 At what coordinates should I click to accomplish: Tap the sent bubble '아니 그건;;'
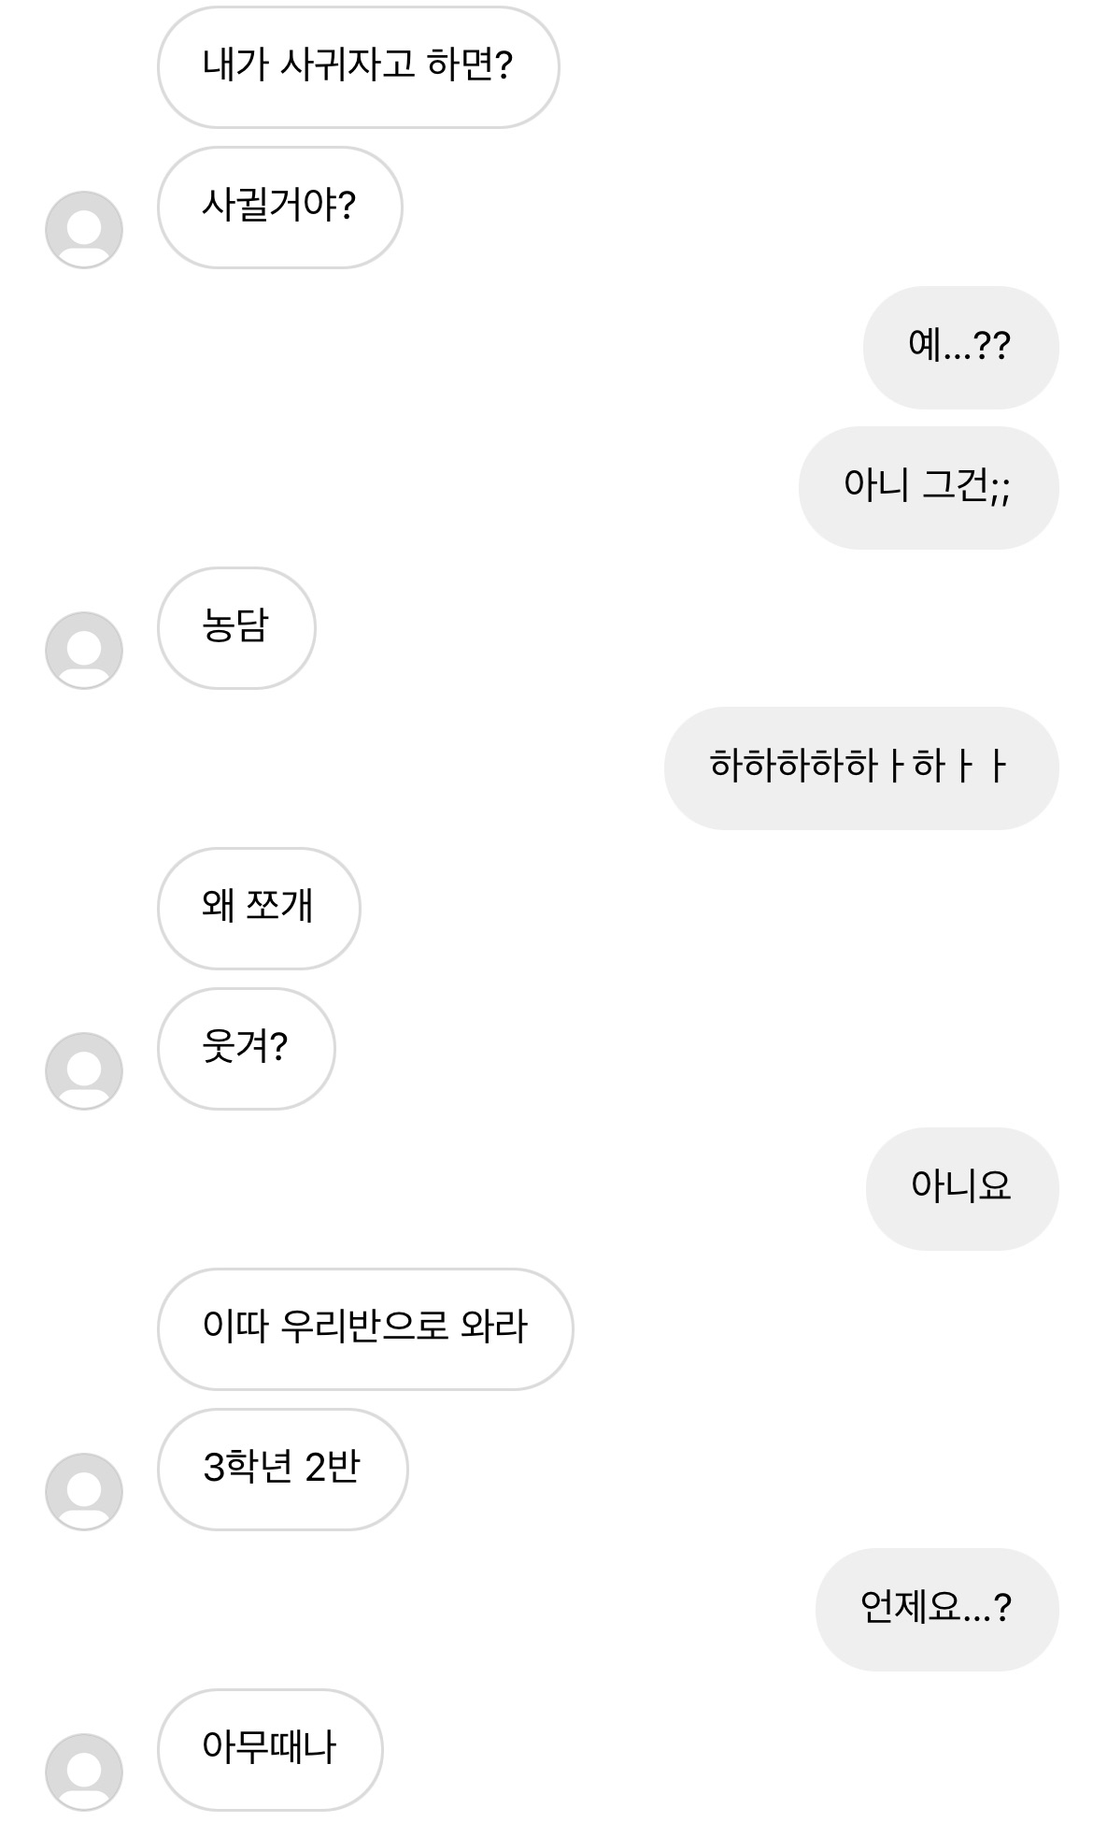coord(928,488)
